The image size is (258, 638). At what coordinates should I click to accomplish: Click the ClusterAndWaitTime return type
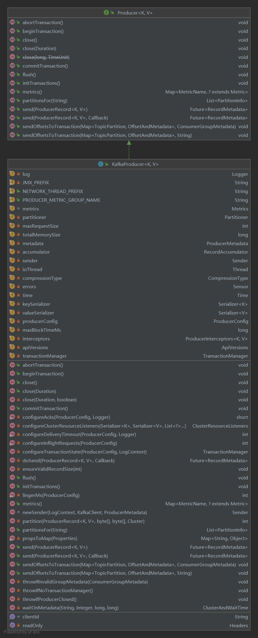pos(225,608)
